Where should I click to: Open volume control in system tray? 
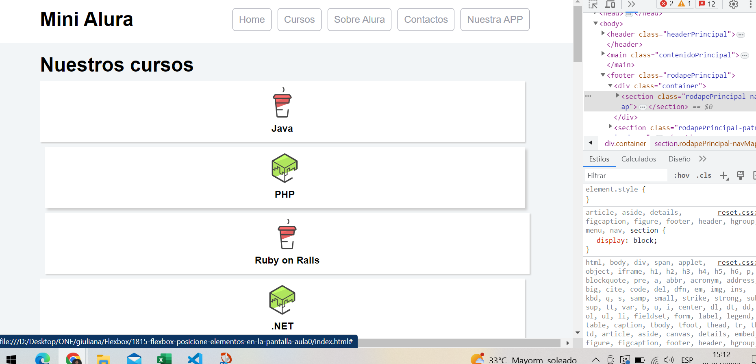coord(669,360)
